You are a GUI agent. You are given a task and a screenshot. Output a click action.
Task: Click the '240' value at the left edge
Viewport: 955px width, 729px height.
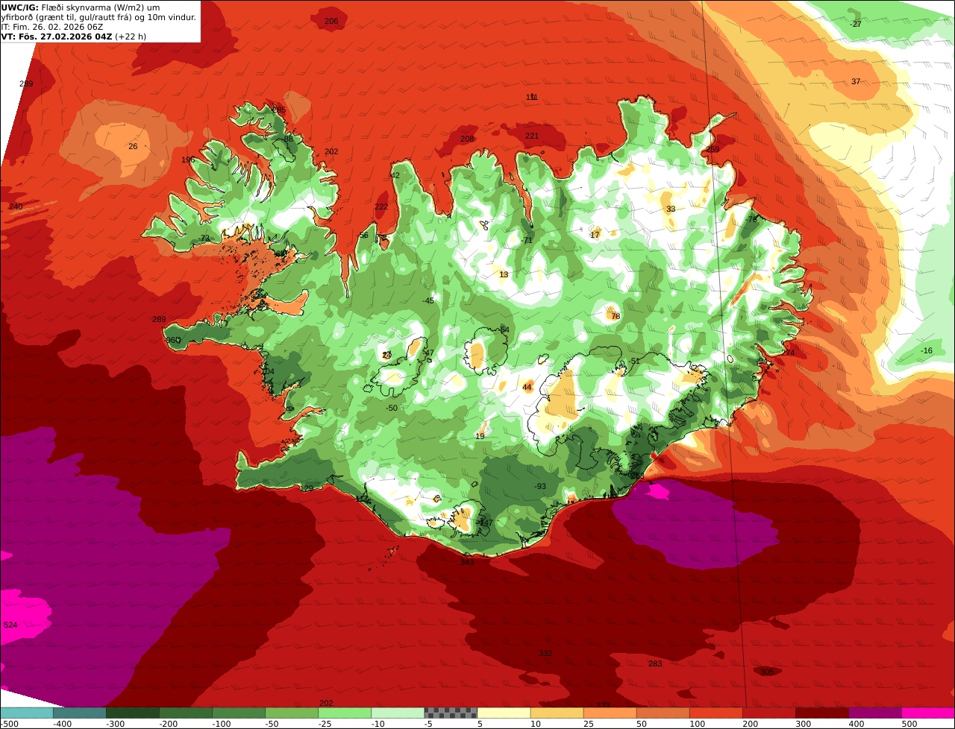[x=16, y=206]
